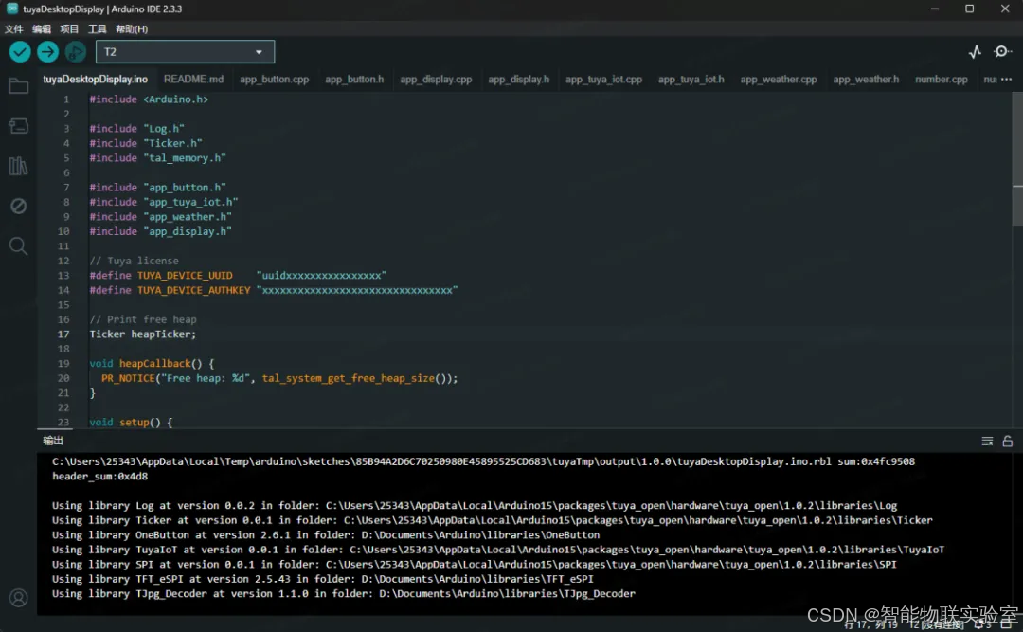
Task: Open the Serial Monitor
Action: (1002, 51)
